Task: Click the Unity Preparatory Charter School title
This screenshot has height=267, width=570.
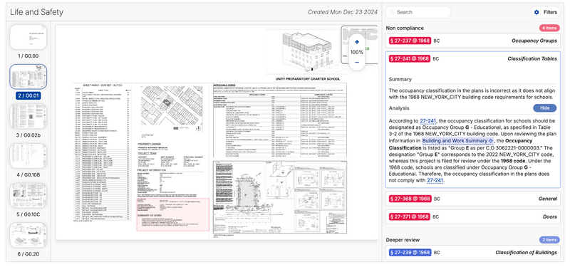Action: click(308, 79)
